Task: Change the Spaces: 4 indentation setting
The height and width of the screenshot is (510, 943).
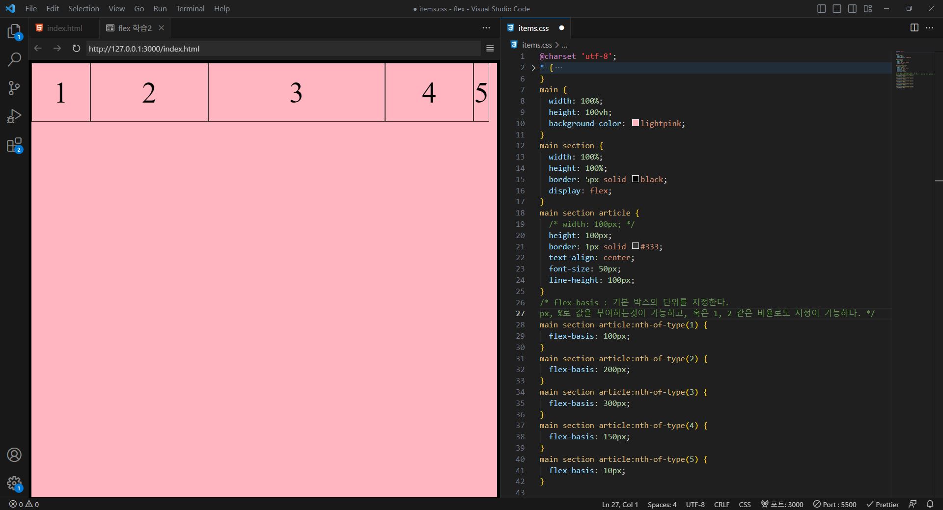Action: (662, 504)
